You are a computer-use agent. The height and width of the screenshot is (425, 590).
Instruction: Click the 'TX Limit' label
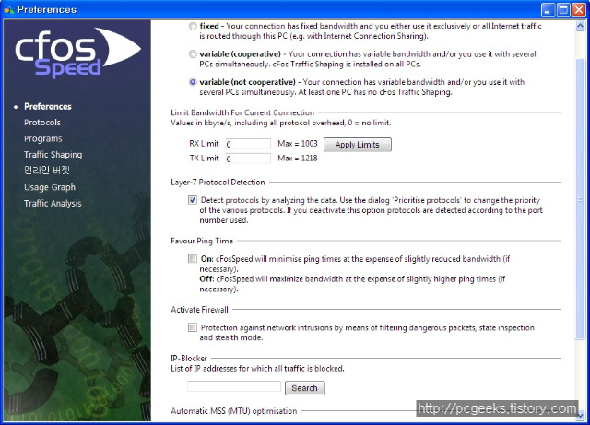pyautogui.click(x=204, y=158)
